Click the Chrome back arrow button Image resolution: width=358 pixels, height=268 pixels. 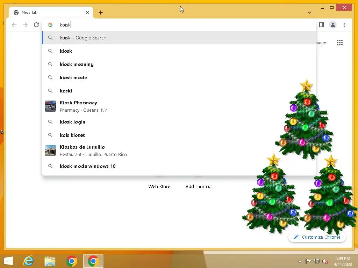pyautogui.click(x=14, y=25)
